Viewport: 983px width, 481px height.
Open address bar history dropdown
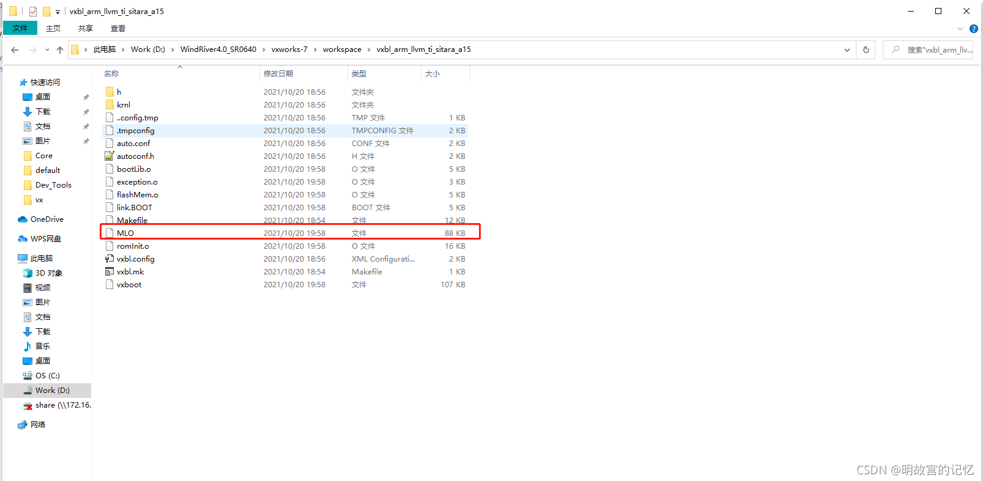coord(847,50)
